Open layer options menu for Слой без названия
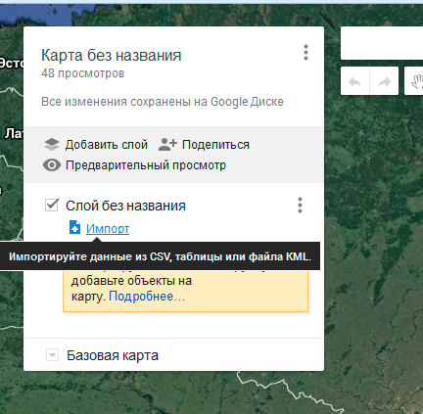The width and height of the screenshot is (423, 414). (300, 206)
